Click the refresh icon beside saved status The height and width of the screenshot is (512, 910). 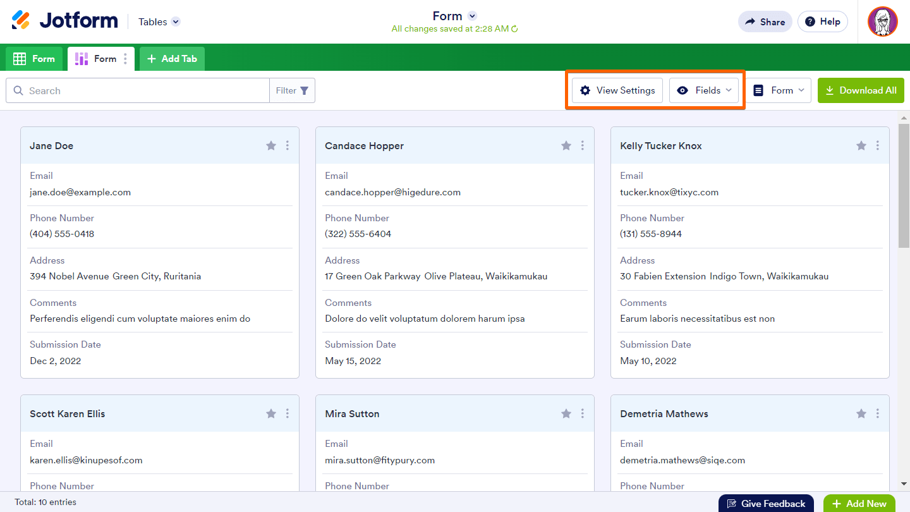pyautogui.click(x=514, y=29)
